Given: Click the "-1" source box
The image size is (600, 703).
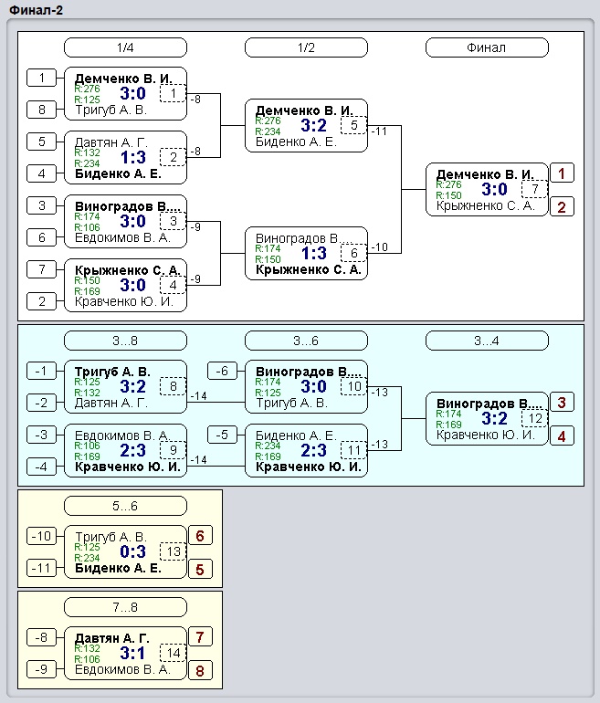Looking at the screenshot, I should click(42, 371).
